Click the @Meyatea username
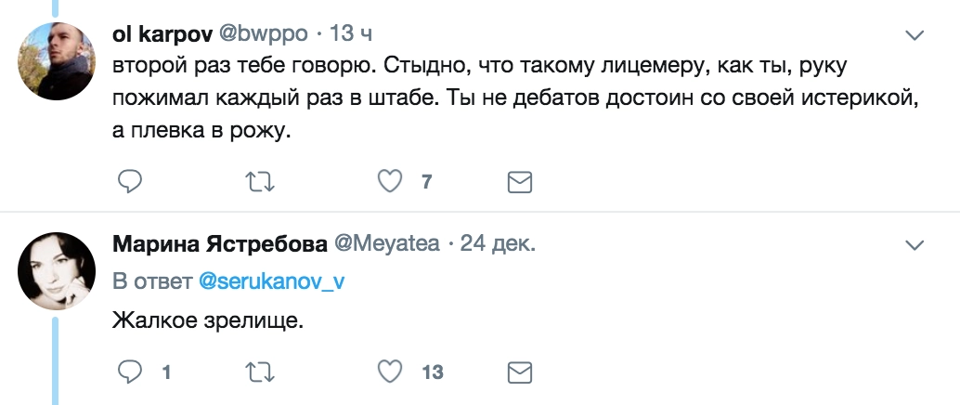This screenshot has width=960, height=405. coord(386,244)
